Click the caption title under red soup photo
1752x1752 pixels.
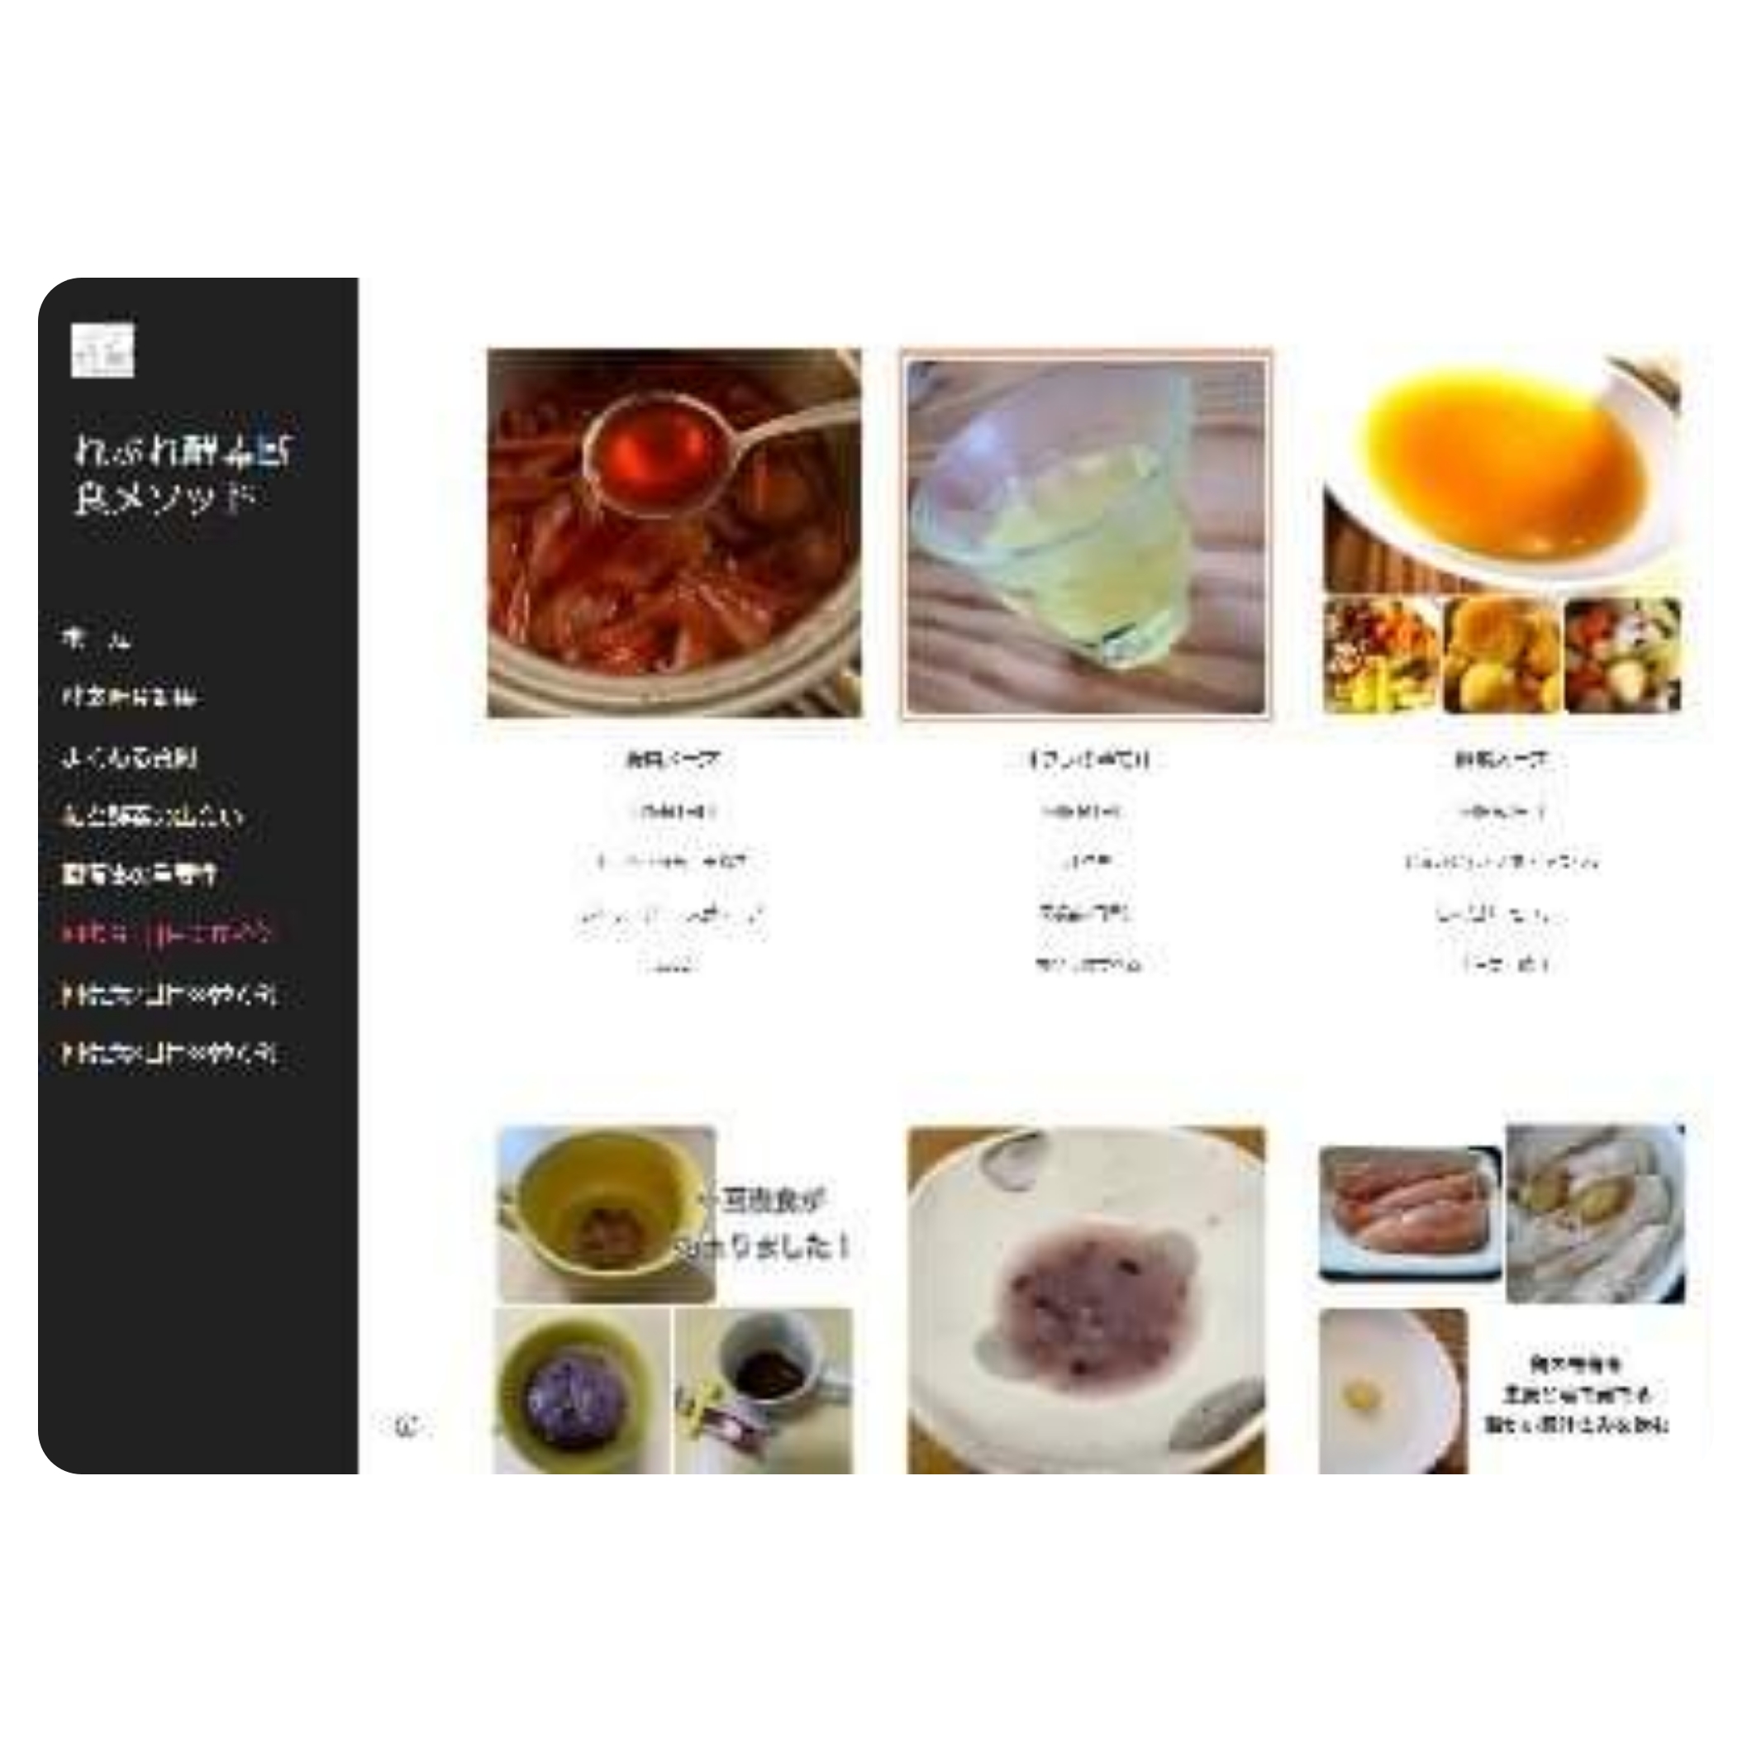[674, 759]
